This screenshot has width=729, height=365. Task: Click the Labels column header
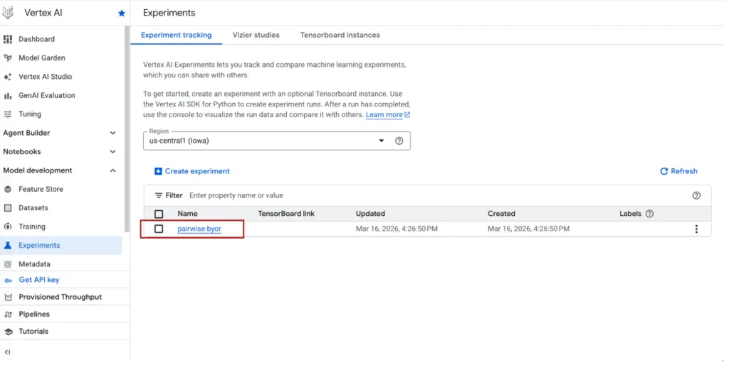630,214
